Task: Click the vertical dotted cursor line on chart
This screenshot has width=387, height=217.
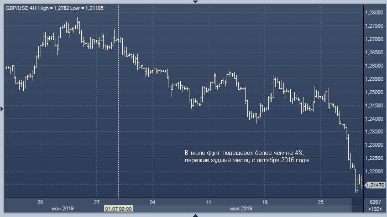Action: [x=119, y=101]
